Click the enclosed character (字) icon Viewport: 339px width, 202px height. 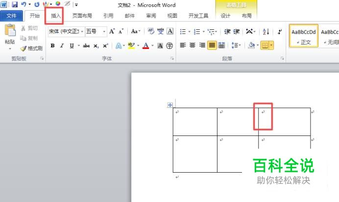pyautogui.click(x=169, y=46)
